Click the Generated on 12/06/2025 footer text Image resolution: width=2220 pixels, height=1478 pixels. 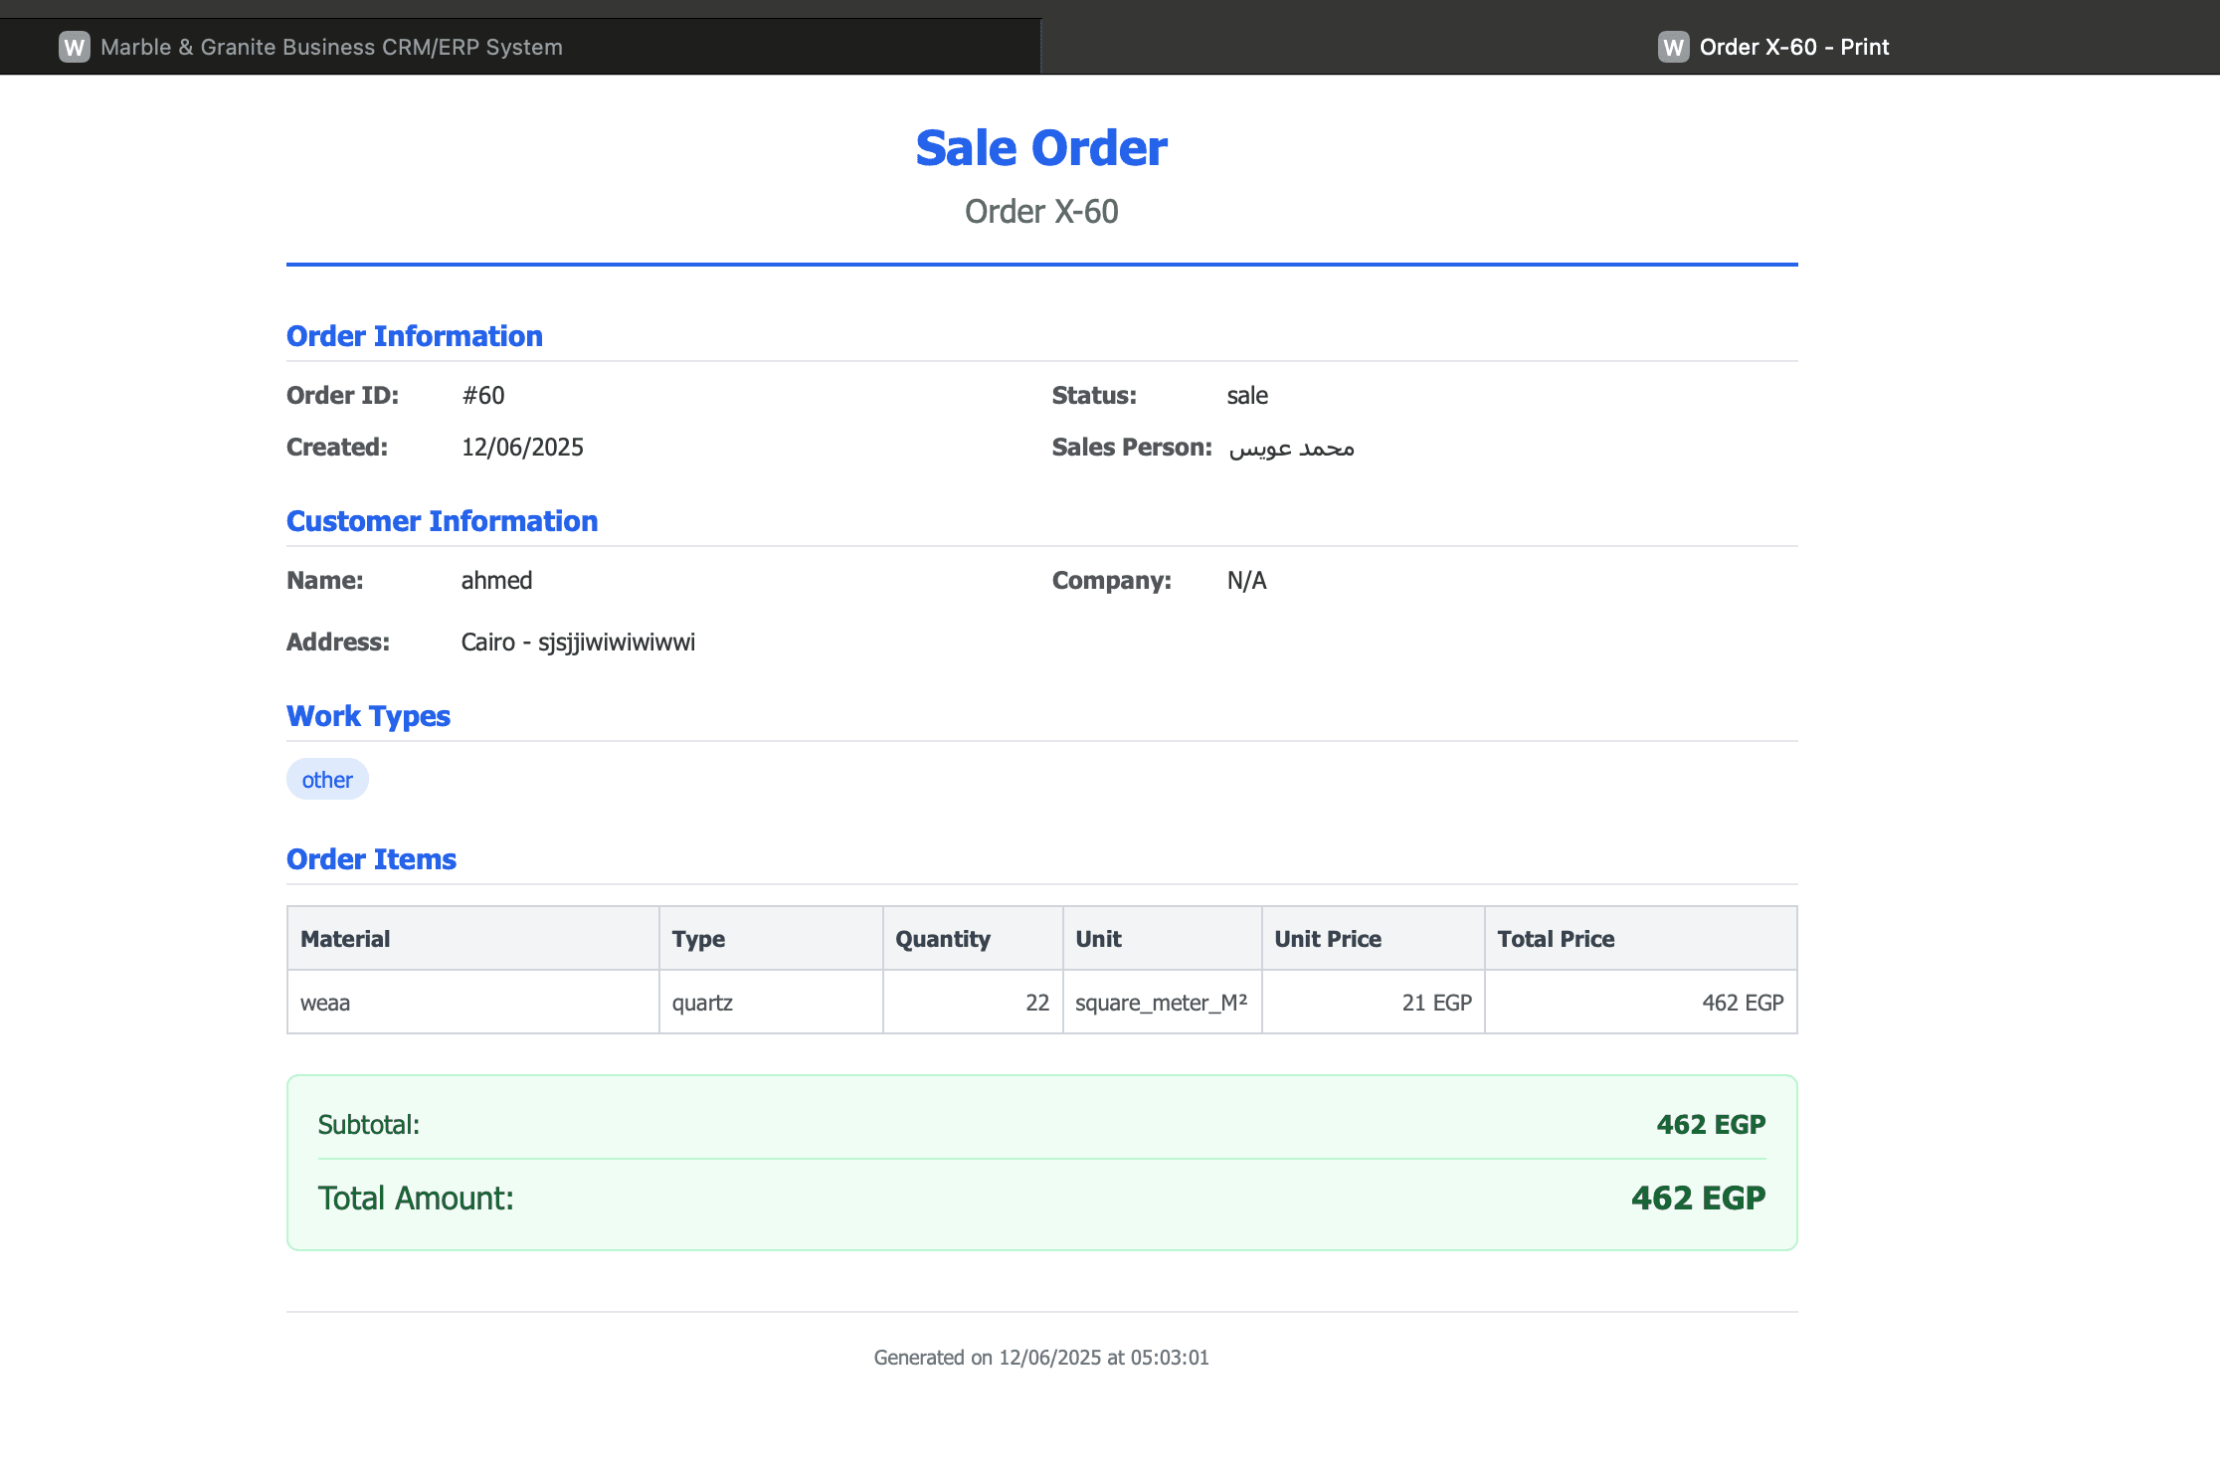pyautogui.click(x=1041, y=1358)
